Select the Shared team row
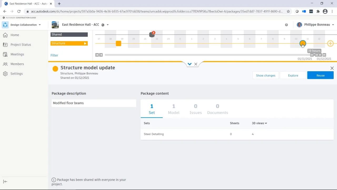The height and width of the screenshot is (190, 337). point(69,35)
